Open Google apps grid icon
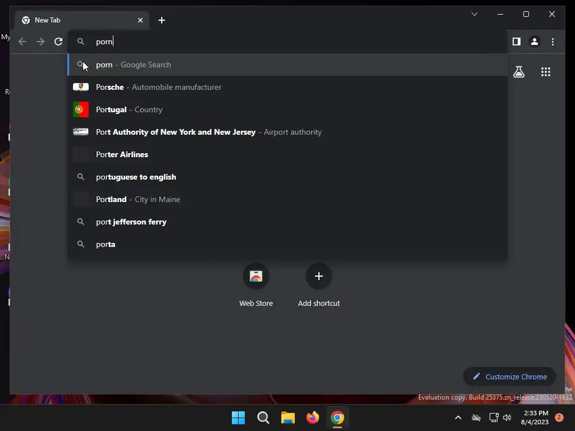Viewport: 575px width, 431px height. (x=546, y=72)
